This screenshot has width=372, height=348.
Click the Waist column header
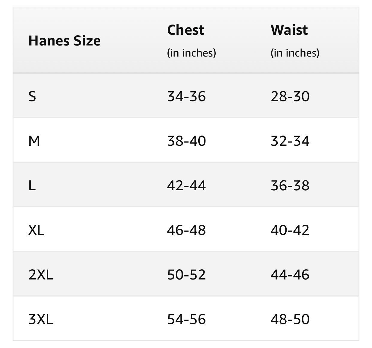point(289,30)
